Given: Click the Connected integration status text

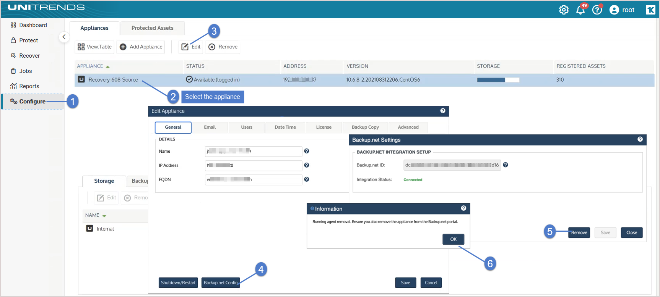Looking at the screenshot, I should 413,180.
